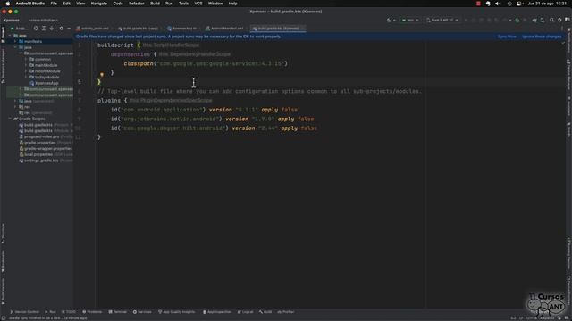Switch to the AndroidManifest.xml editor tab
This screenshot has height=321, width=572.
[x=224, y=29]
